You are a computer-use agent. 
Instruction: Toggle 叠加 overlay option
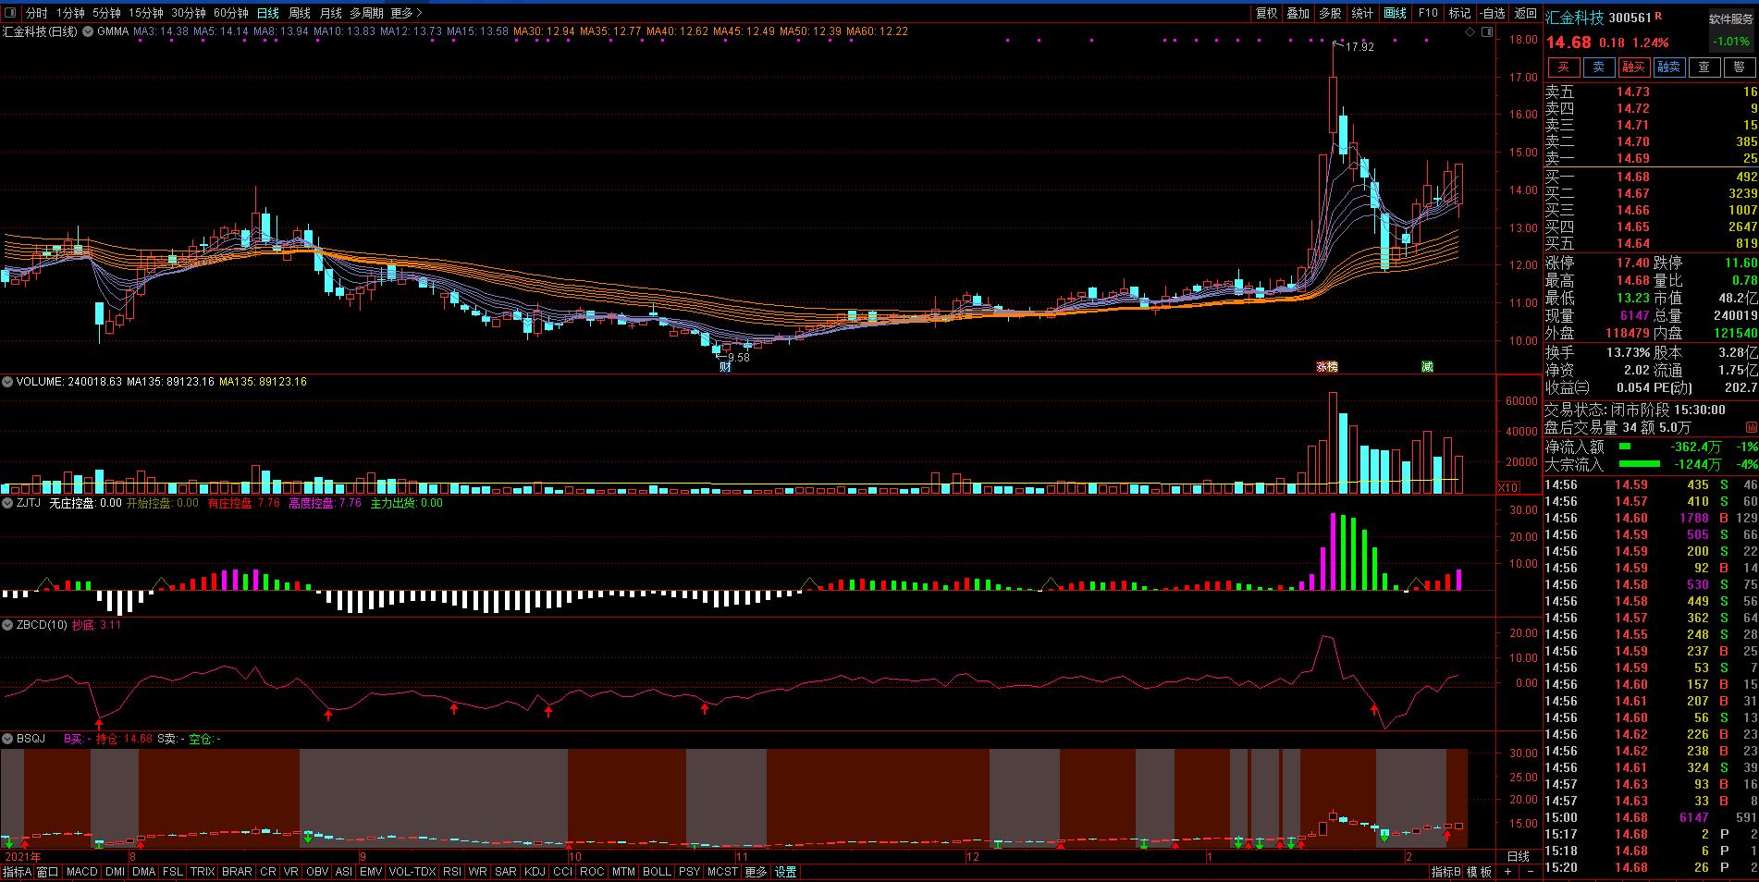pos(1298,13)
